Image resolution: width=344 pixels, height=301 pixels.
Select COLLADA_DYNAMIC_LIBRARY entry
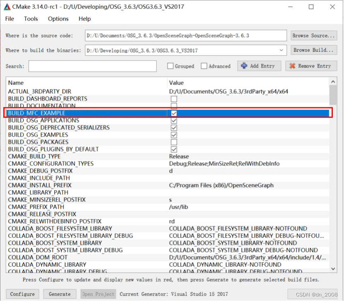(47, 265)
